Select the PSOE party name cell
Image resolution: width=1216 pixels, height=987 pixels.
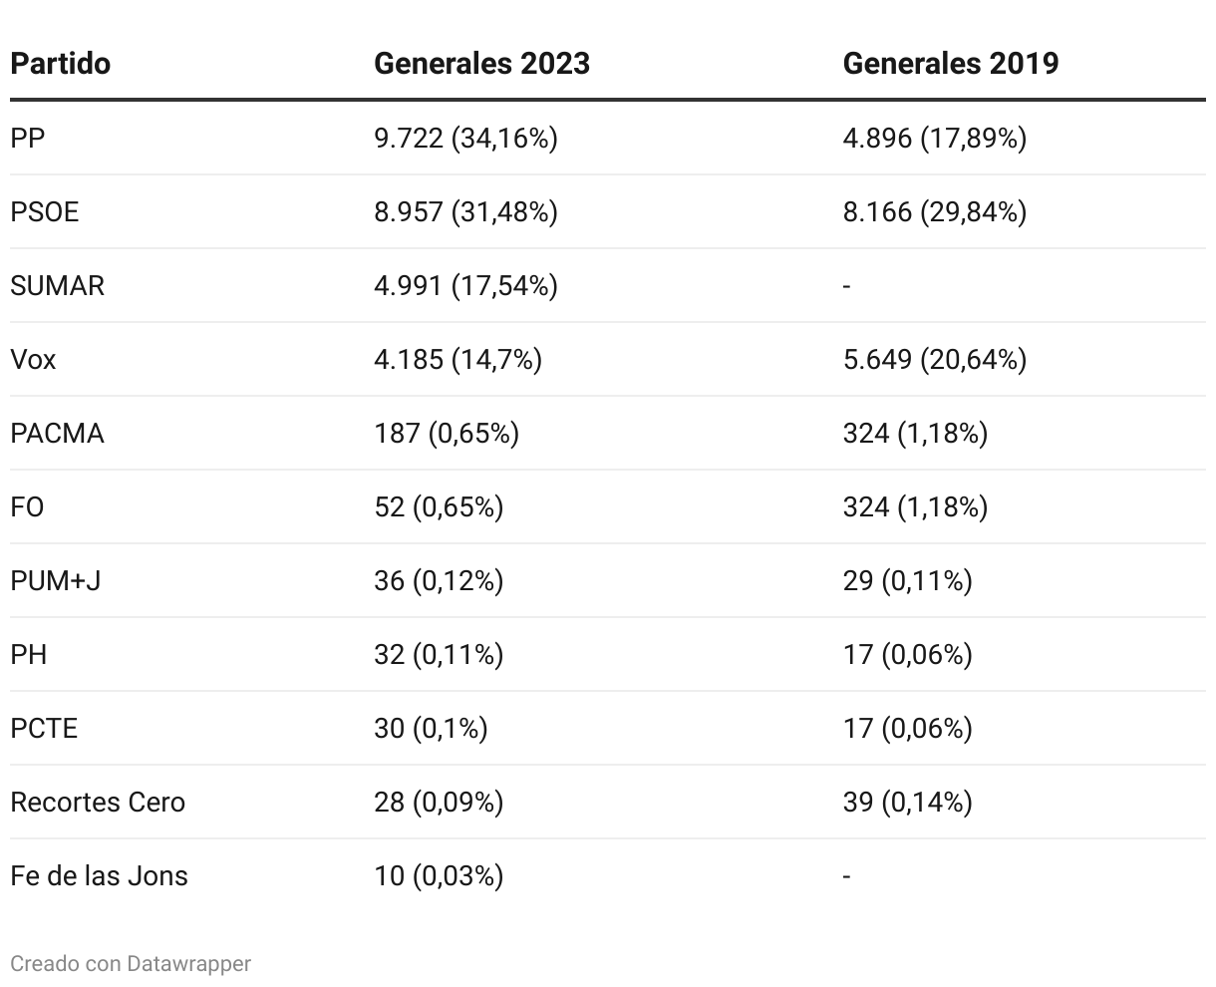pyautogui.click(x=44, y=211)
